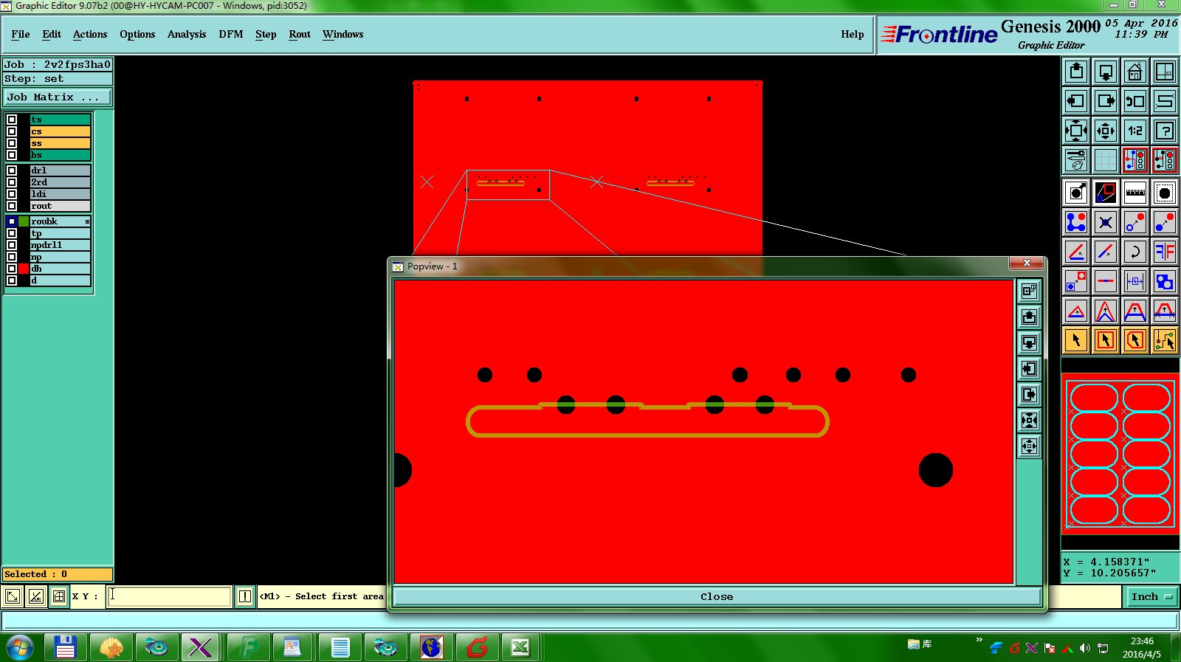1181x662 pixels.
Task: Click the question mark help icon
Action: [1165, 131]
